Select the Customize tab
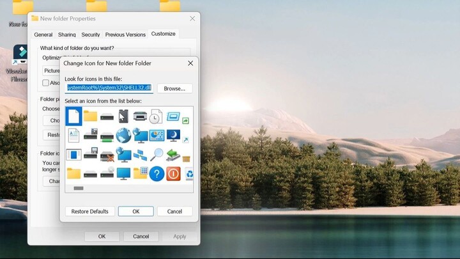This screenshot has height=259, width=460. click(x=164, y=34)
